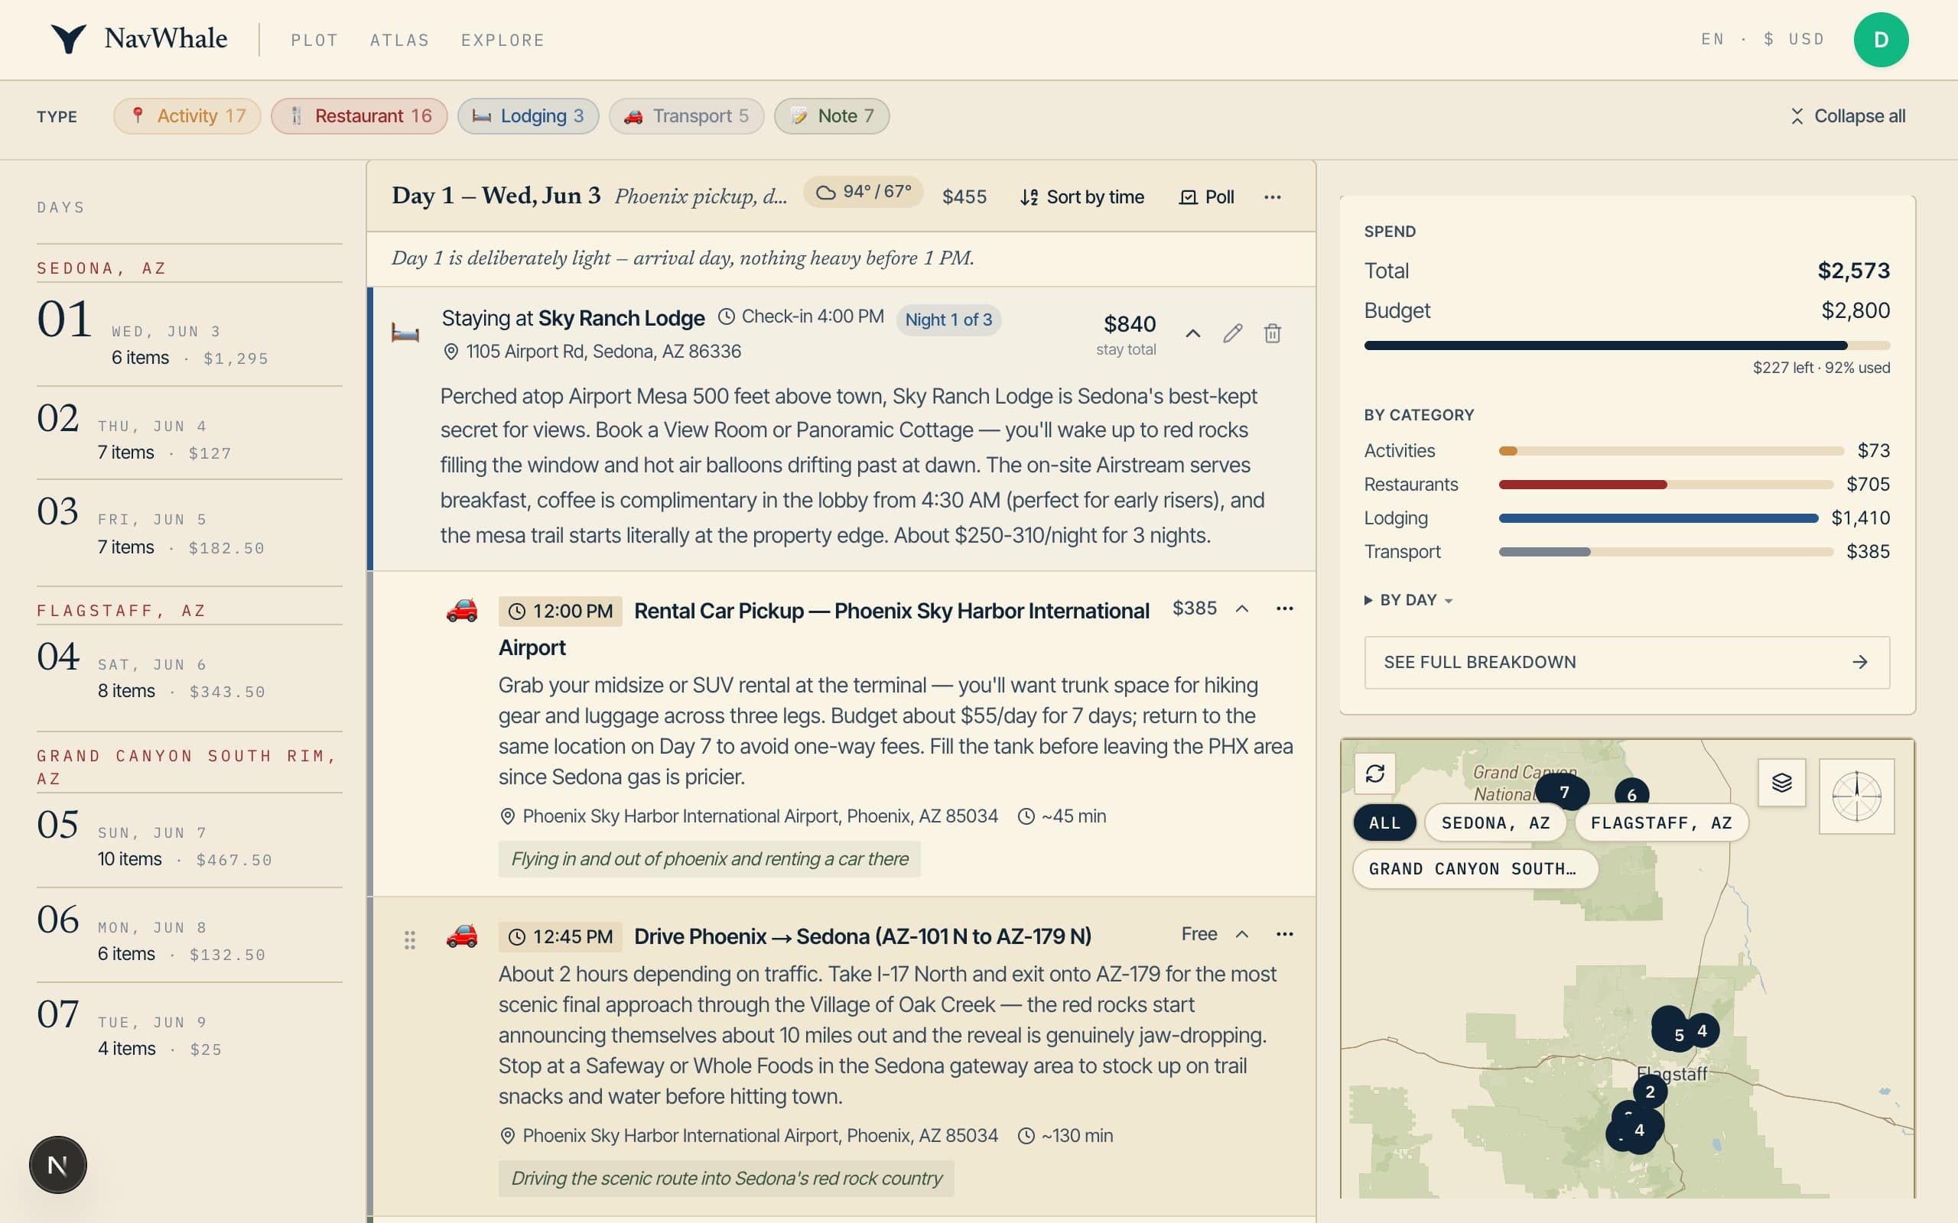Jump to Day 02 Thu, Jun 4
The height and width of the screenshot is (1223, 1958).
[x=190, y=433]
